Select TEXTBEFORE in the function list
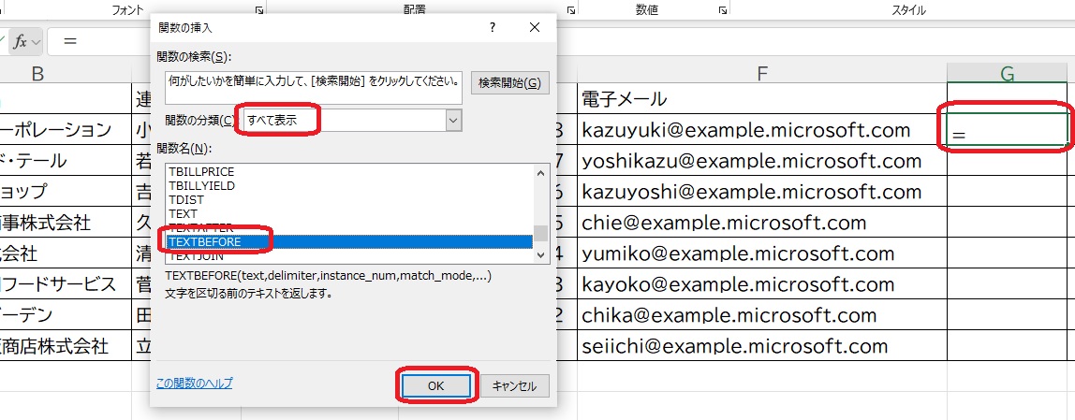 [x=348, y=241]
